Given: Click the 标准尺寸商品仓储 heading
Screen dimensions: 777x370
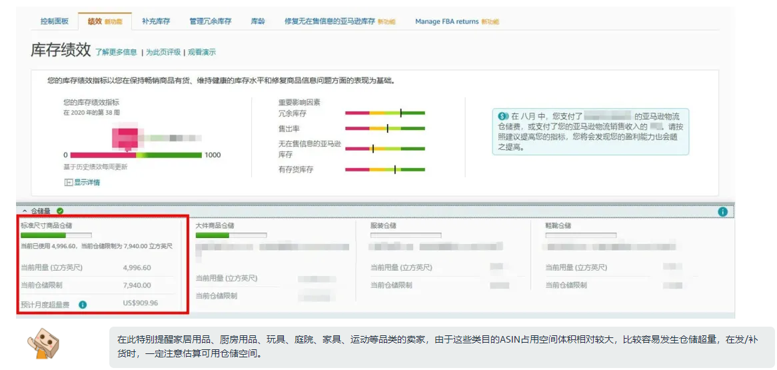Looking at the screenshot, I should pyautogui.click(x=45, y=225).
